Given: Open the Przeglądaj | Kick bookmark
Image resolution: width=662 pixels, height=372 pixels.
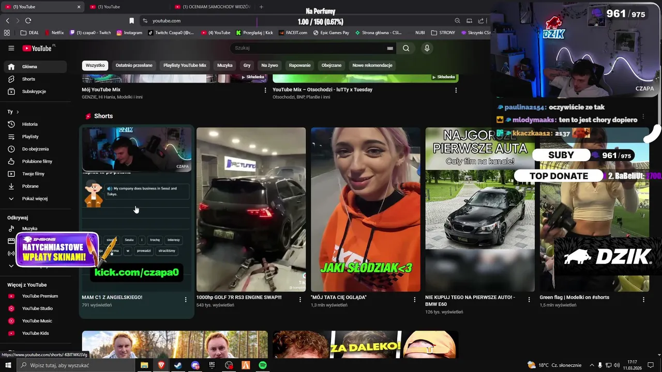Looking at the screenshot, I should coord(254,33).
